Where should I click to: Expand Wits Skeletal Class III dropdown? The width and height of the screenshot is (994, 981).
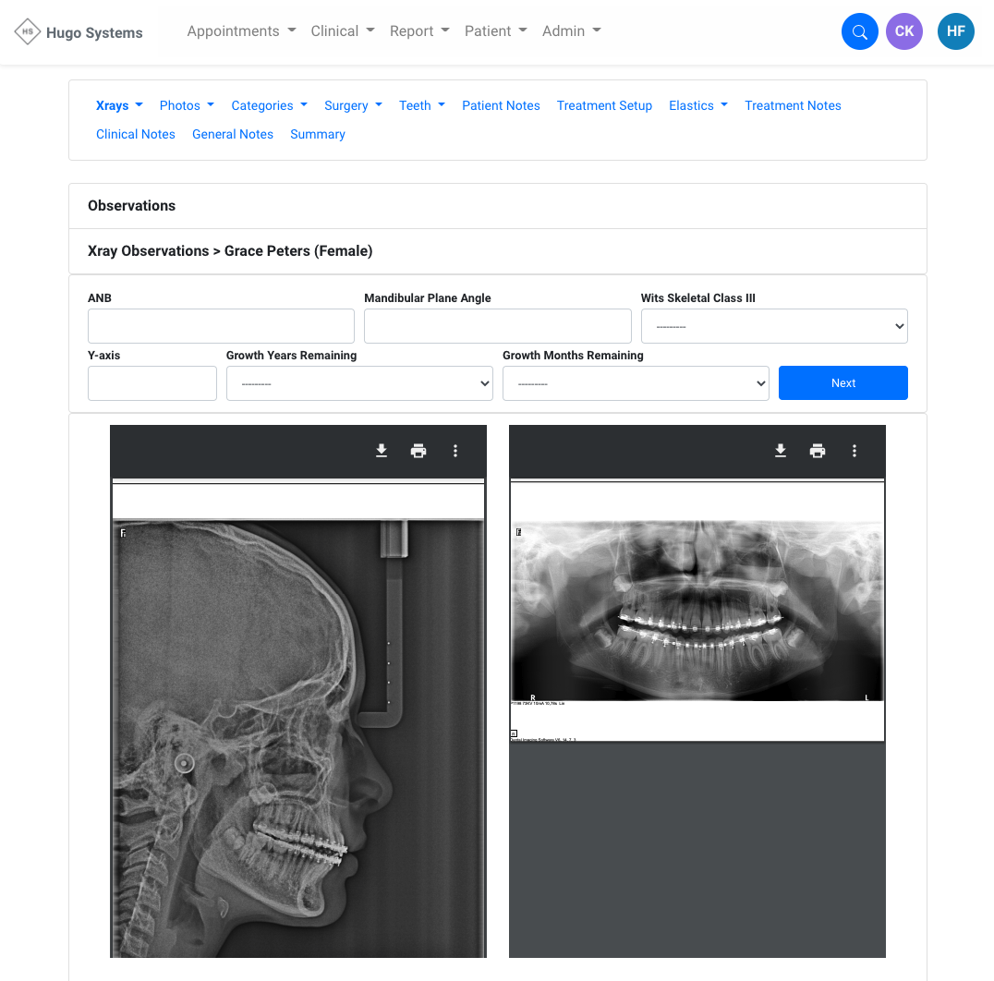[774, 326]
